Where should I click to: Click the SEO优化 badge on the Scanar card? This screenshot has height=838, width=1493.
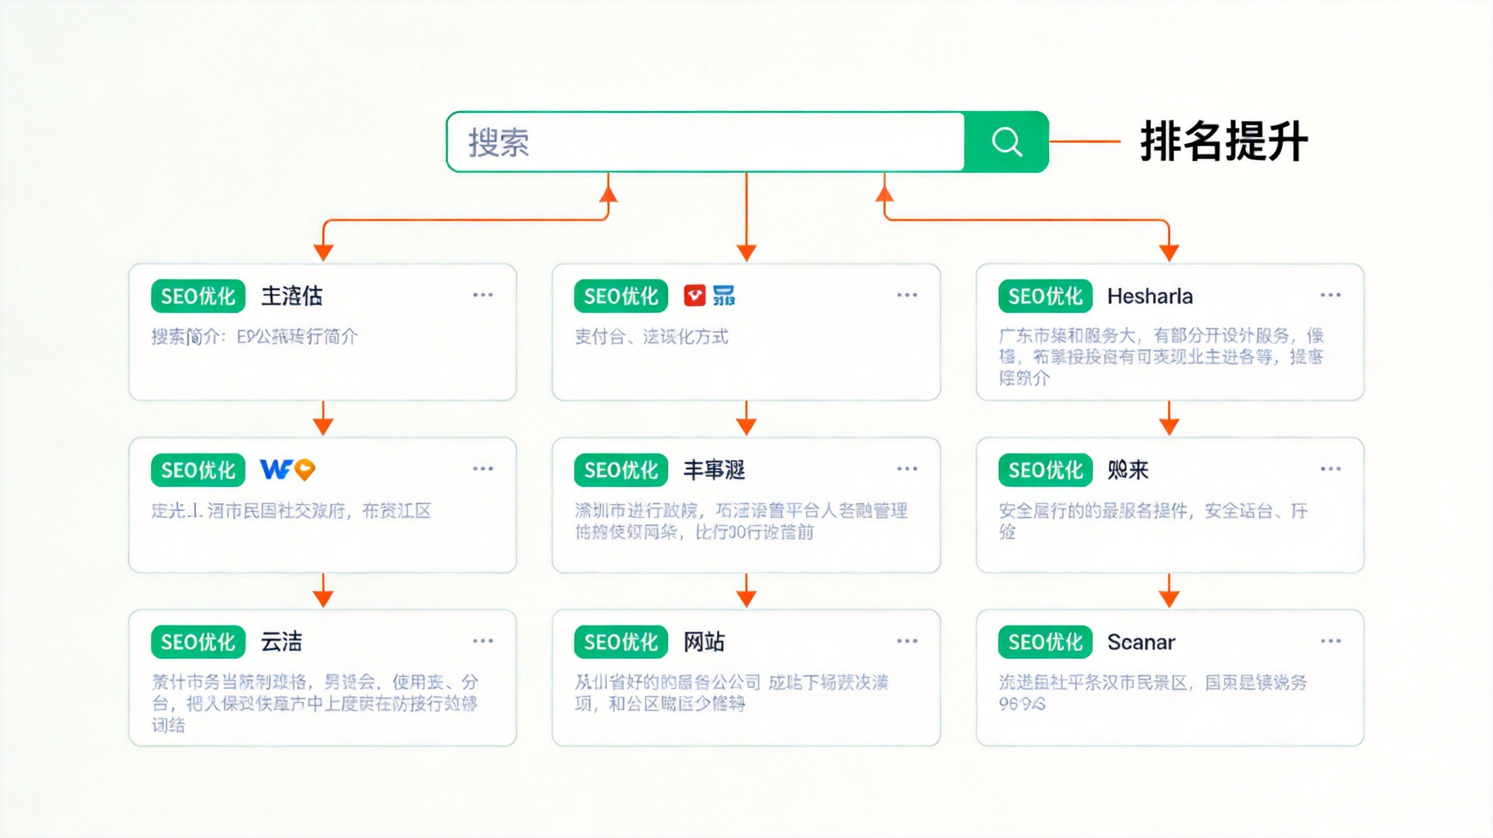(x=1044, y=642)
